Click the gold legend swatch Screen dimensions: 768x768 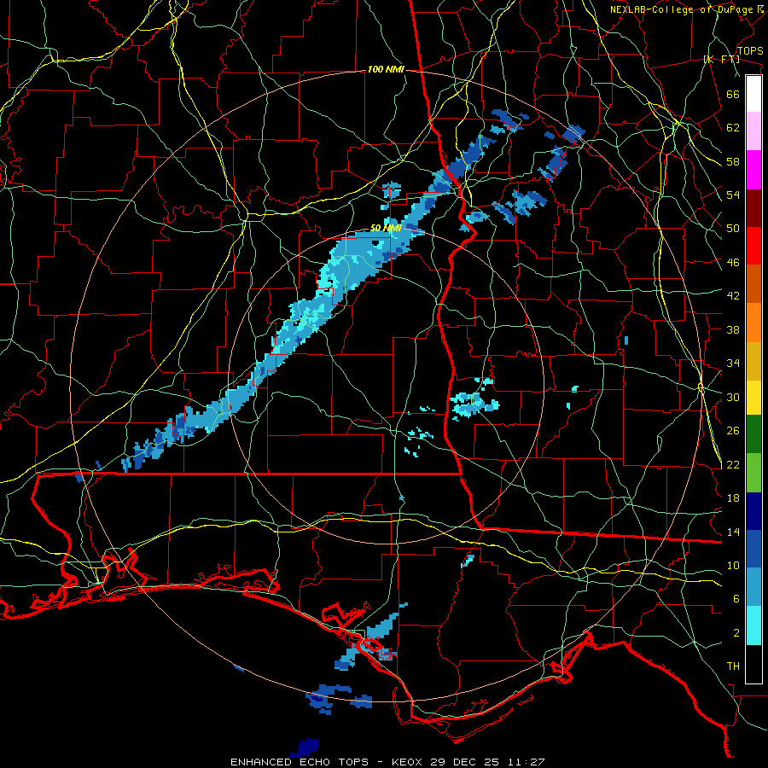click(x=753, y=361)
